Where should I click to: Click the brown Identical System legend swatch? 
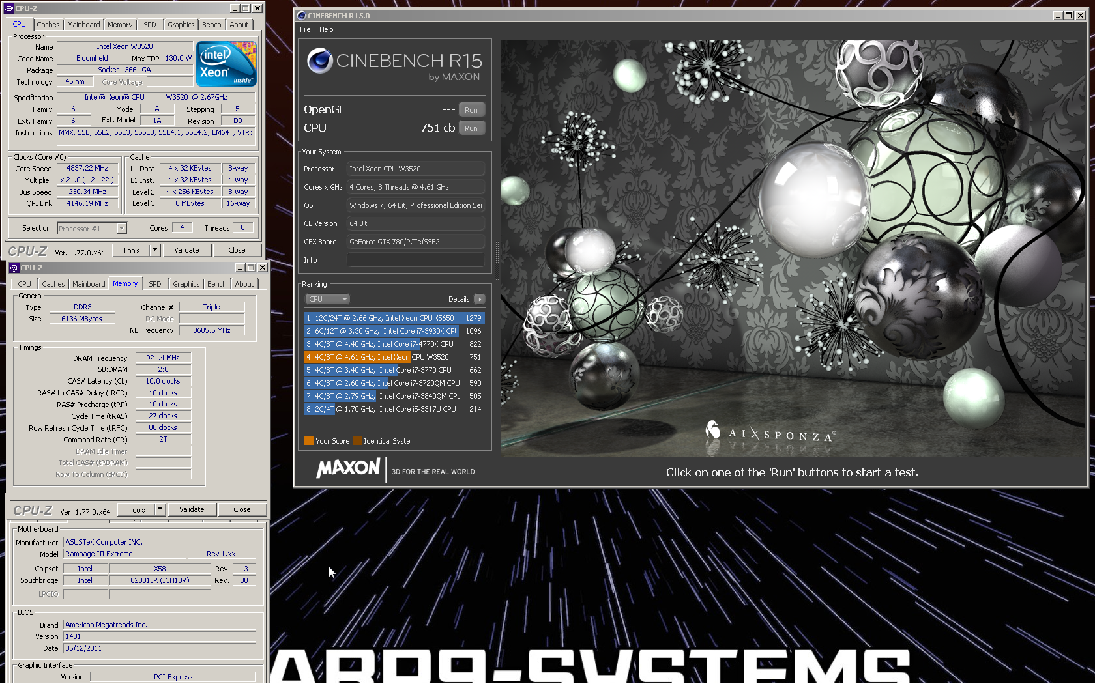[x=357, y=441]
